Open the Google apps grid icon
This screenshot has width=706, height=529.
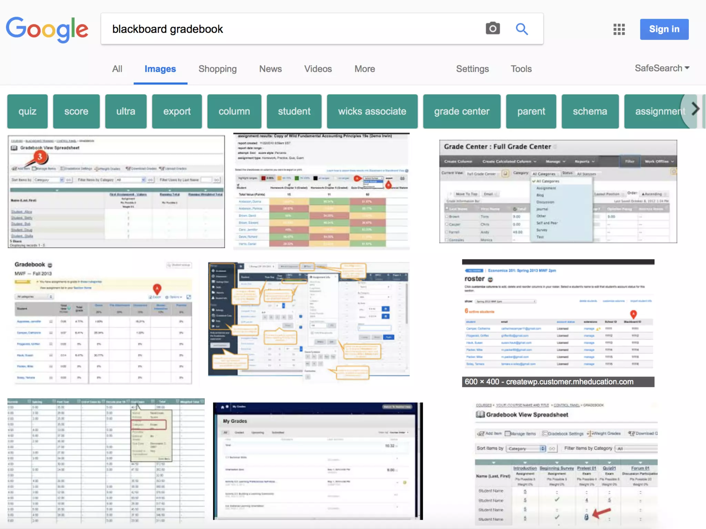coord(619,29)
